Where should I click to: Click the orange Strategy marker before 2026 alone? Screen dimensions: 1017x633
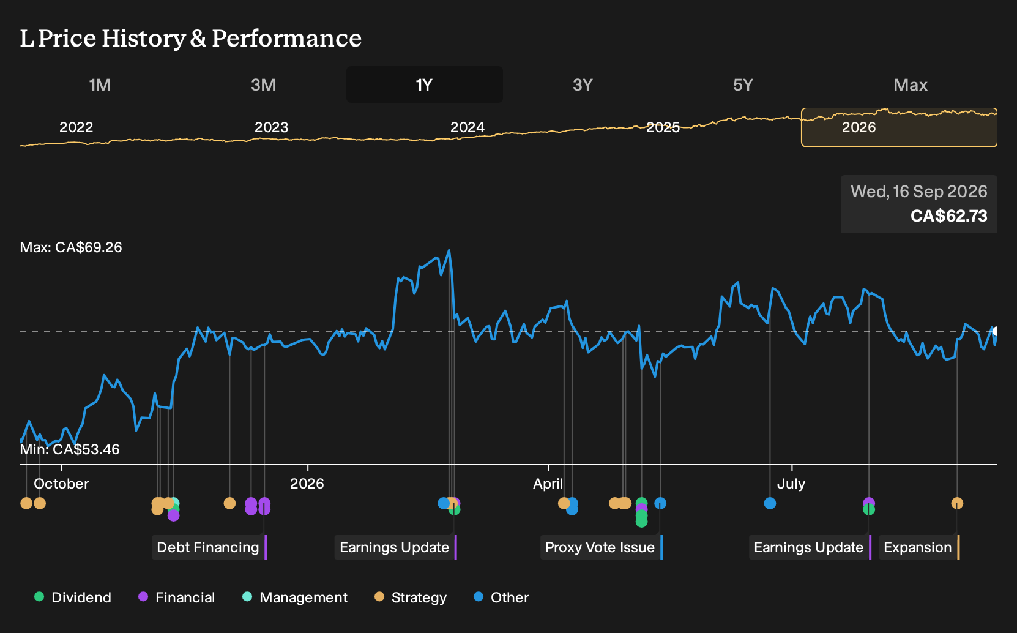coord(229,503)
